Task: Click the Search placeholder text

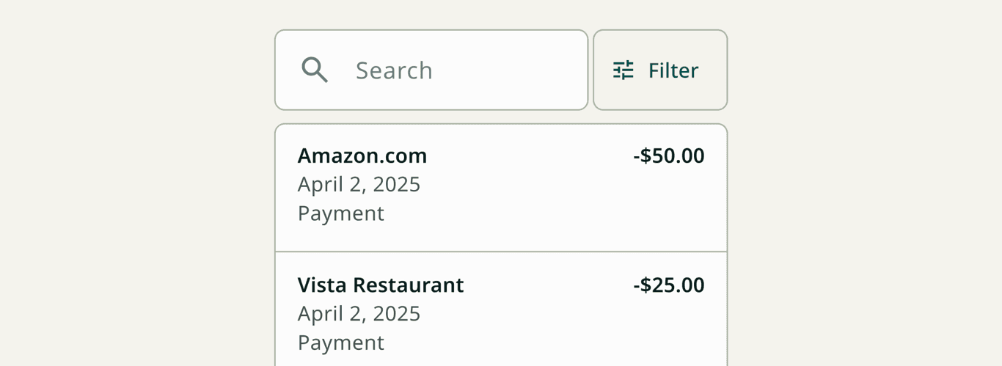Action: coord(394,70)
